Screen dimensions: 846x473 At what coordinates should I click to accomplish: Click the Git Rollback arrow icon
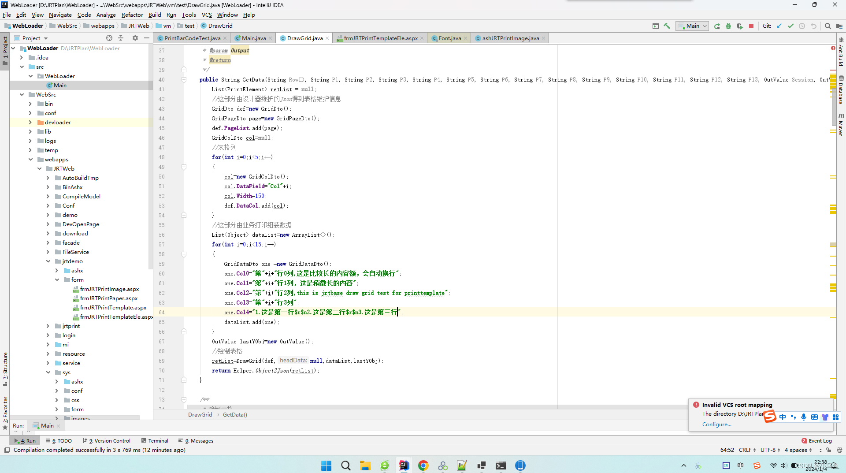pos(813,26)
